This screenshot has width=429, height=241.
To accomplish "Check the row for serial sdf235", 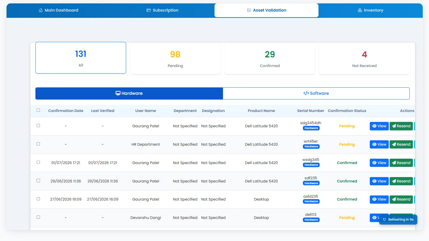I will coord(38,180).
